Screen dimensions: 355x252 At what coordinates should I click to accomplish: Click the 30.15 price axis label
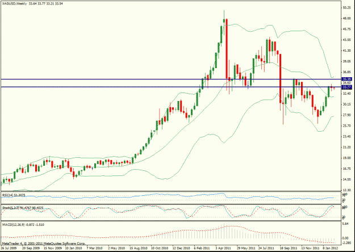tap(347, 104)
